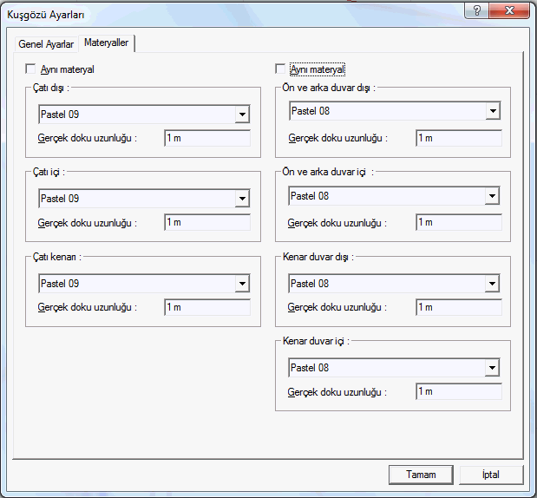This screenshot has width=537, height=498.
Task: Open Ön ve arka duvar dışı dropdown
Action: point(493,111)
